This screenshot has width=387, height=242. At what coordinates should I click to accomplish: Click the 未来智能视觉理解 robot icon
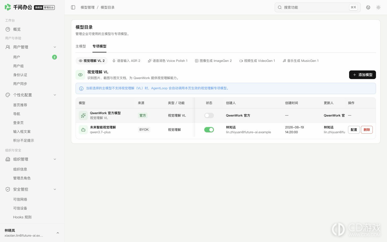(x=83, y=130)
